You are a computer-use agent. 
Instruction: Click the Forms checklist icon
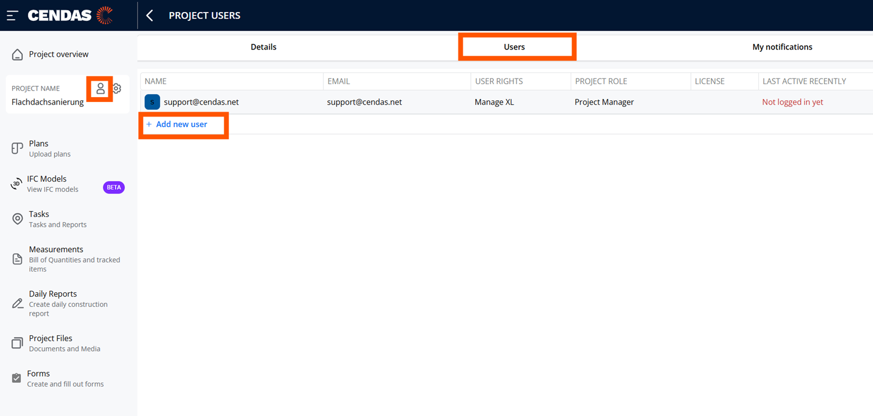[x=16, y=378]
